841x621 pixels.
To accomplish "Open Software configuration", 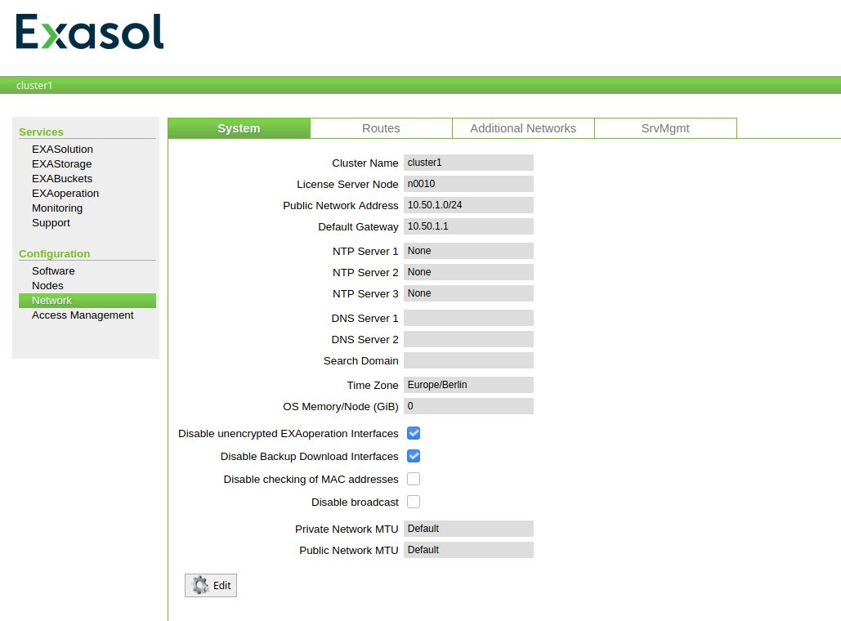I will coord(53,270).
